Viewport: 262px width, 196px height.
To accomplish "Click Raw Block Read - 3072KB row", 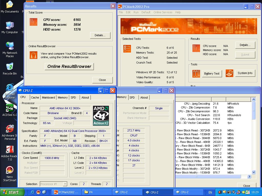I will pos(213,130).
